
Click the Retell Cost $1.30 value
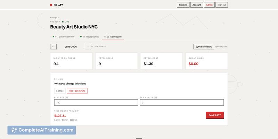click(148, 64)
